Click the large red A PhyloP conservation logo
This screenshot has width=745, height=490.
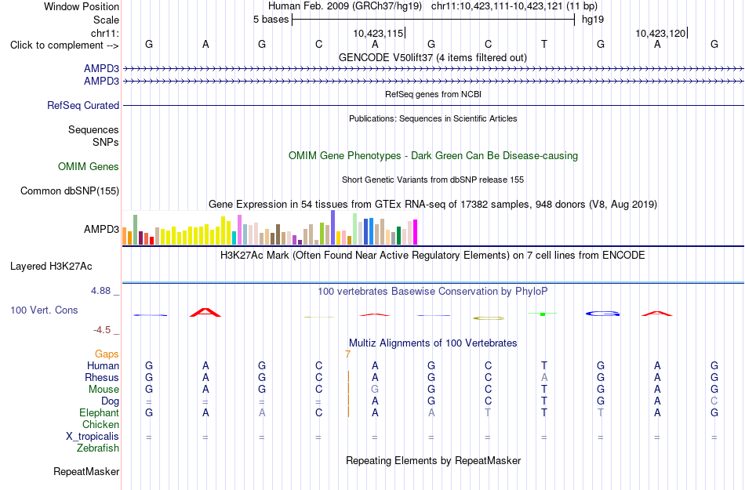(205, 312)
